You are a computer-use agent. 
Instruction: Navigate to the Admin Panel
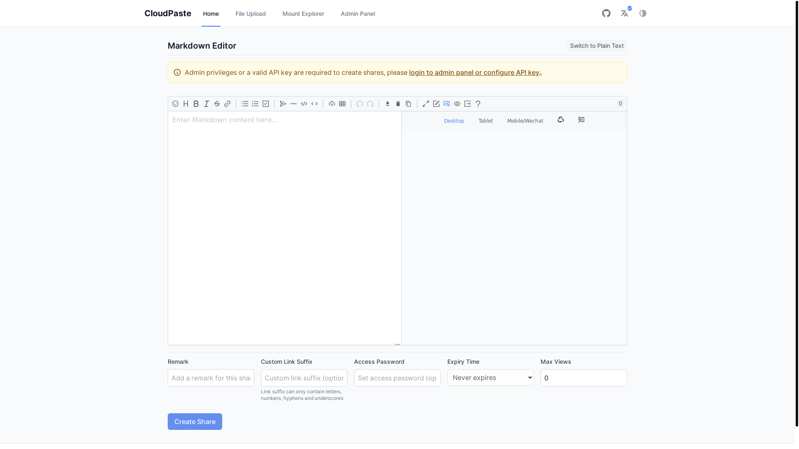pos(358,14)
